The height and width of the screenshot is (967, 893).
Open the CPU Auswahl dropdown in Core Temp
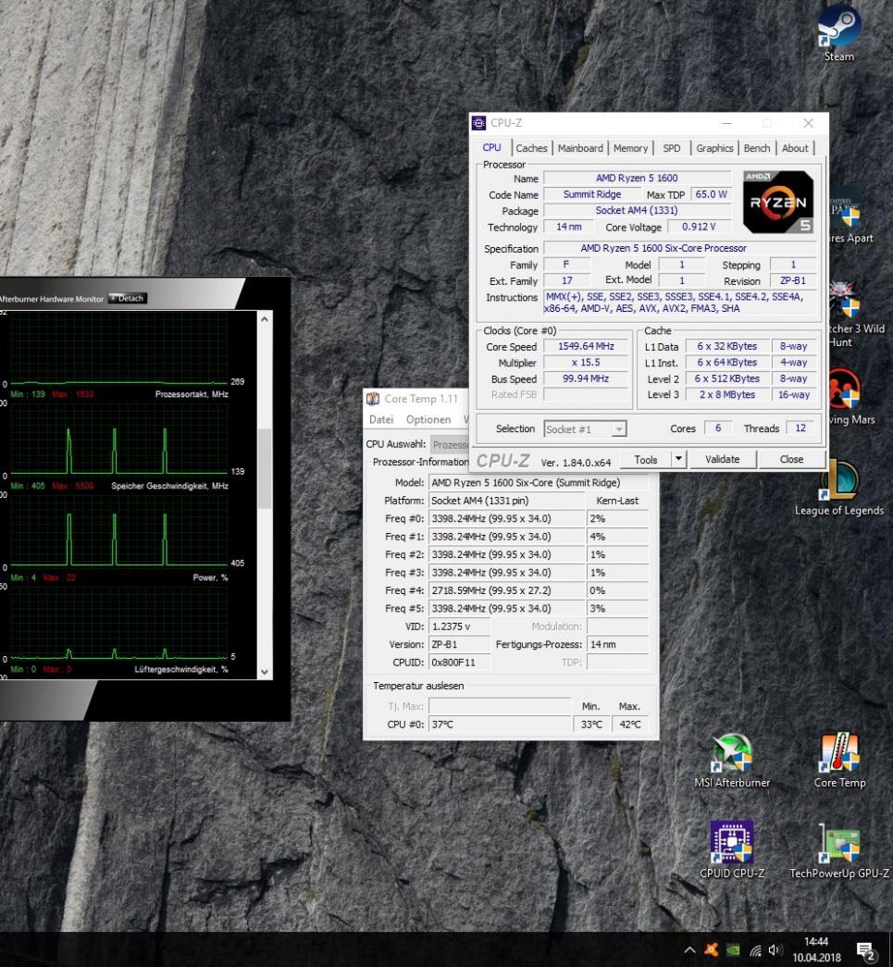[x=450, y=445]
